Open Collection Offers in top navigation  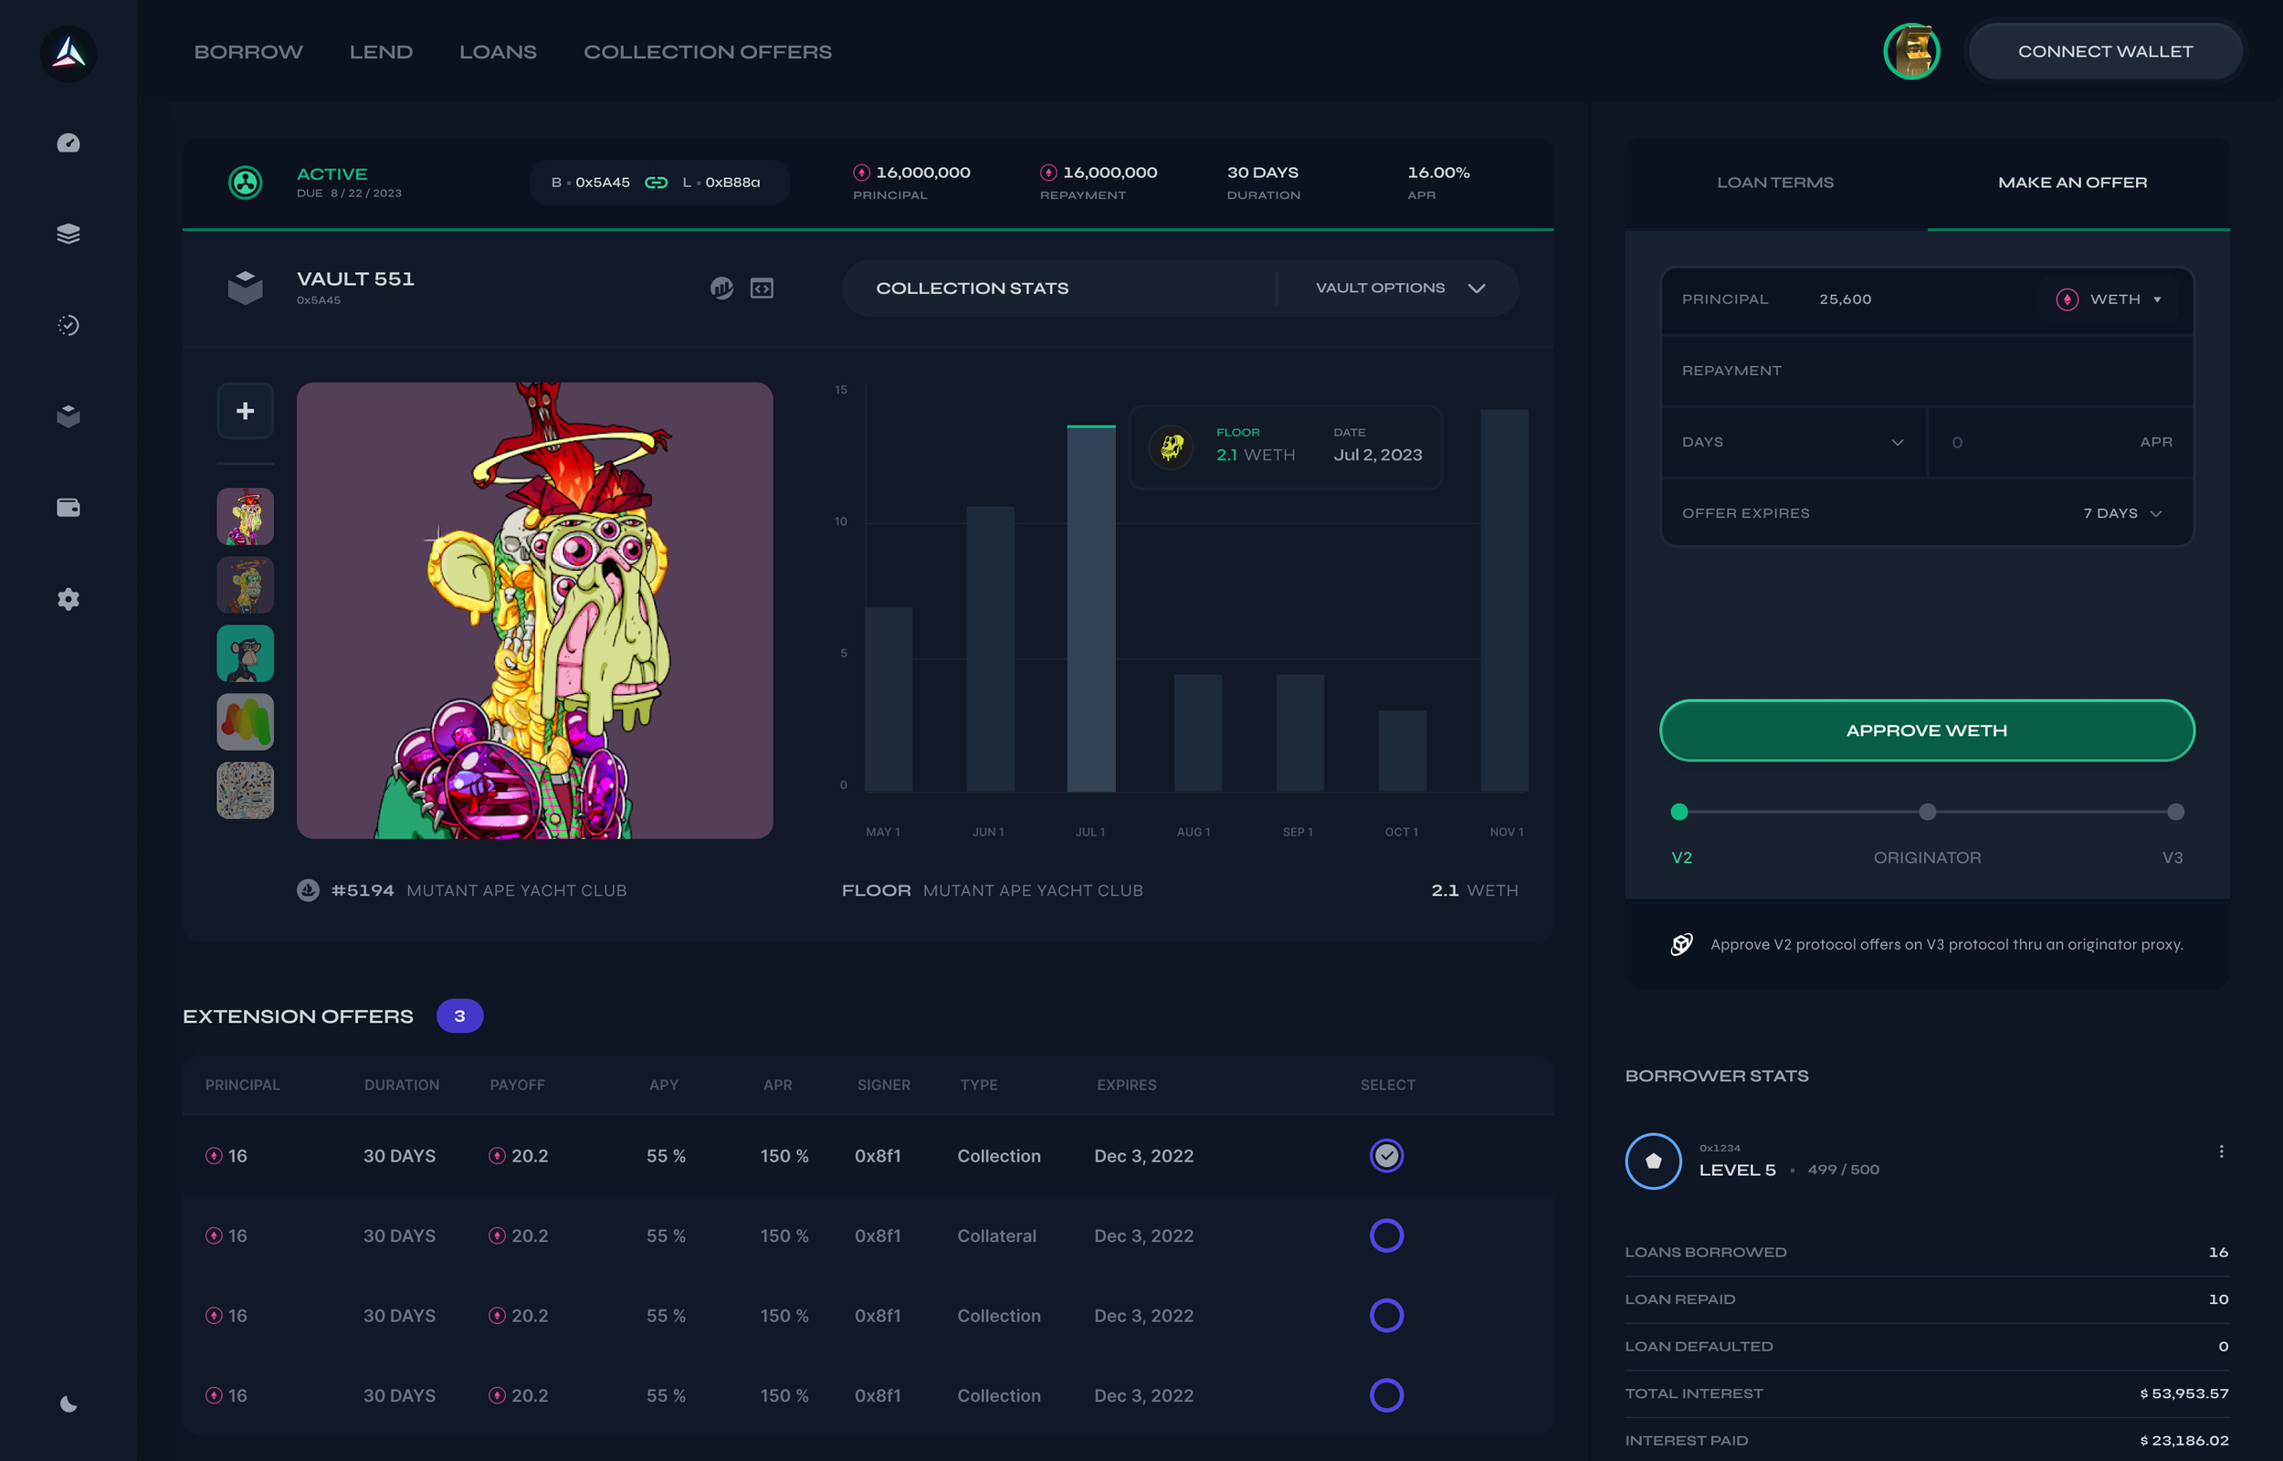click(x=707, y=52)
